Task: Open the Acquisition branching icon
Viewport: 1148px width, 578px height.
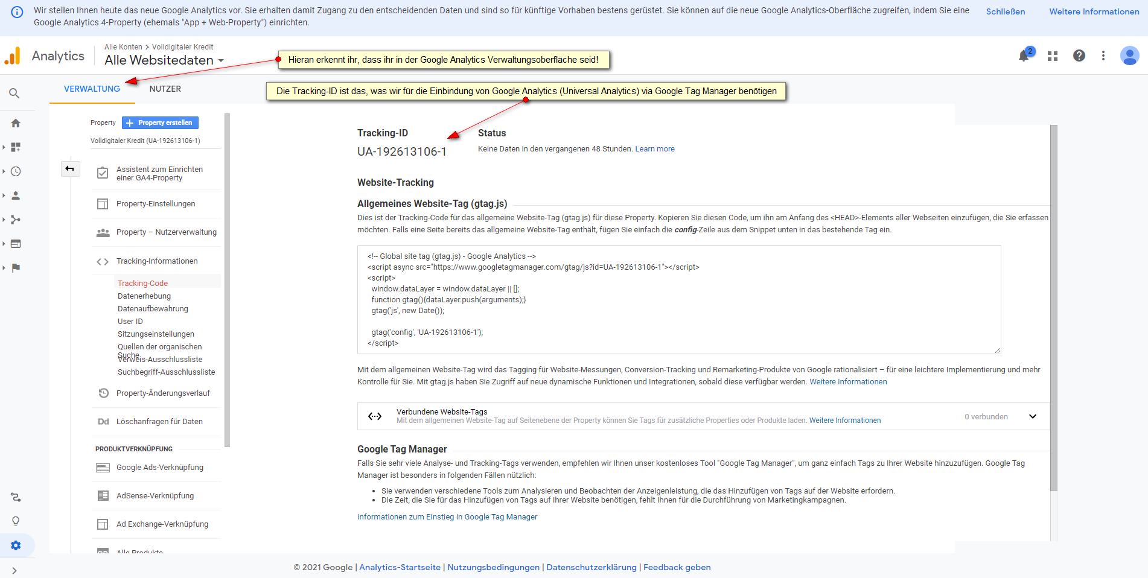Action: point(16,220)
